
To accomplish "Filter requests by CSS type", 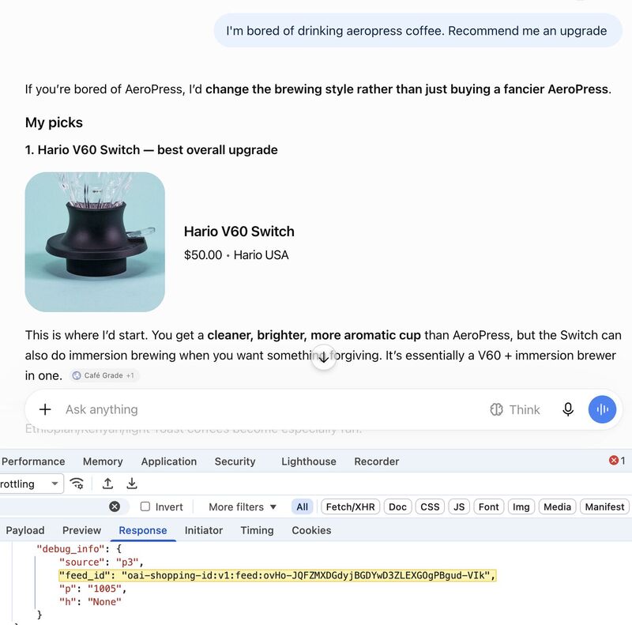I will point(430,506).
